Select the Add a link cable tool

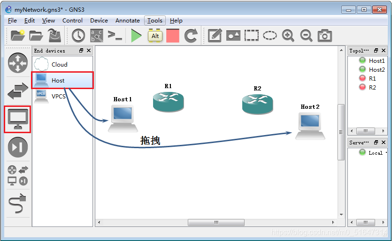coord(17,203)
